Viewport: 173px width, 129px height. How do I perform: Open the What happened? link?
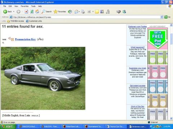[138, 47]
